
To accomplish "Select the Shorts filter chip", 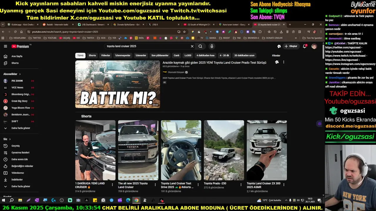I will (x=92, y=55).
